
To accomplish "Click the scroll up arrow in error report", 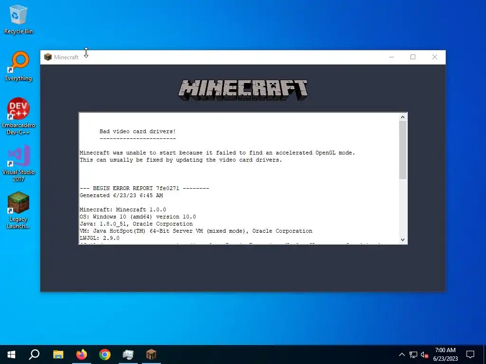I will point(402,117).
